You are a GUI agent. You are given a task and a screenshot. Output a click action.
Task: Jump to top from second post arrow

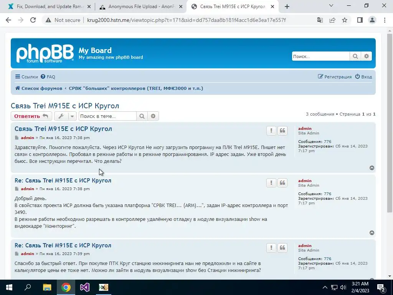tap(372, 233)
